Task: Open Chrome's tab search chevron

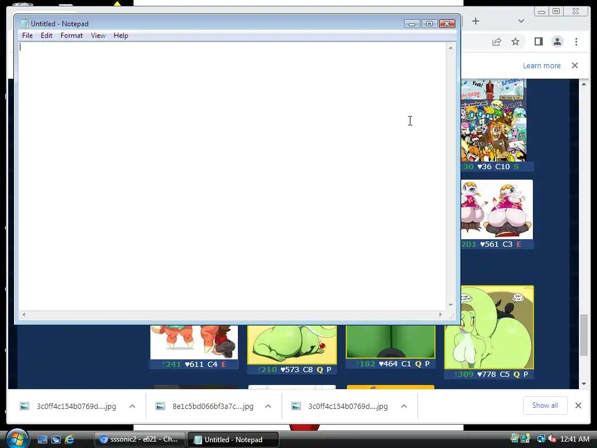Action: [521, 21]
